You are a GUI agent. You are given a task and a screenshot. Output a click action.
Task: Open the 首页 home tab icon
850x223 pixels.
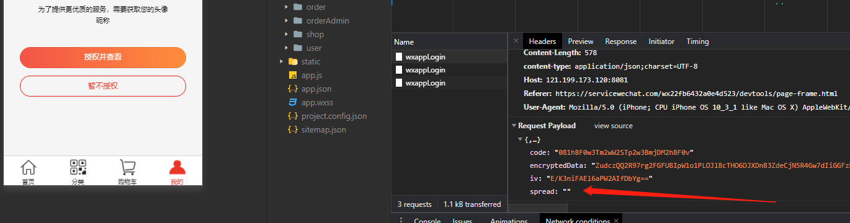pyautogui.click(x=29, y=168)
